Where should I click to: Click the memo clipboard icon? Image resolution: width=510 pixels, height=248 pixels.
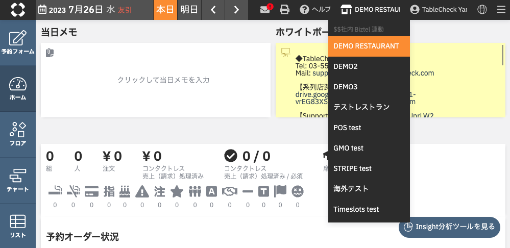pos(50,53)
